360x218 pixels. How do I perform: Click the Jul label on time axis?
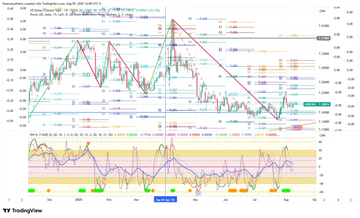point(255,200)
